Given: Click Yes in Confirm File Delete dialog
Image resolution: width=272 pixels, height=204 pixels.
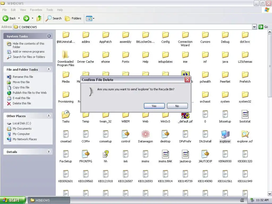Looking at the screenshot, I should click(154, 106).
